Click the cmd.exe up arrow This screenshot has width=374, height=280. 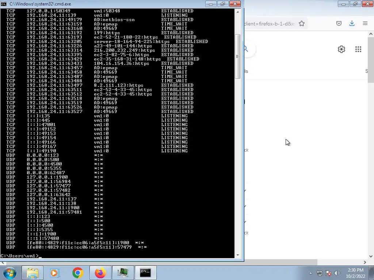click(238, 11)
